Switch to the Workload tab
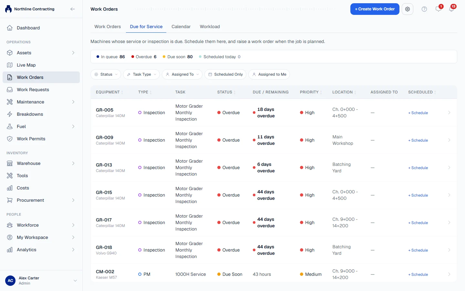The width and height of the screenshot is (465, 291). tap(210, 27)
